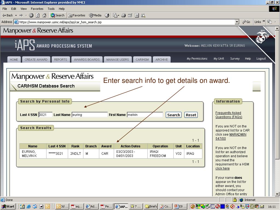This screenshot has width=280, height=210.
Task: Click the blue square icon in the system tray
Action: point(223,206)
